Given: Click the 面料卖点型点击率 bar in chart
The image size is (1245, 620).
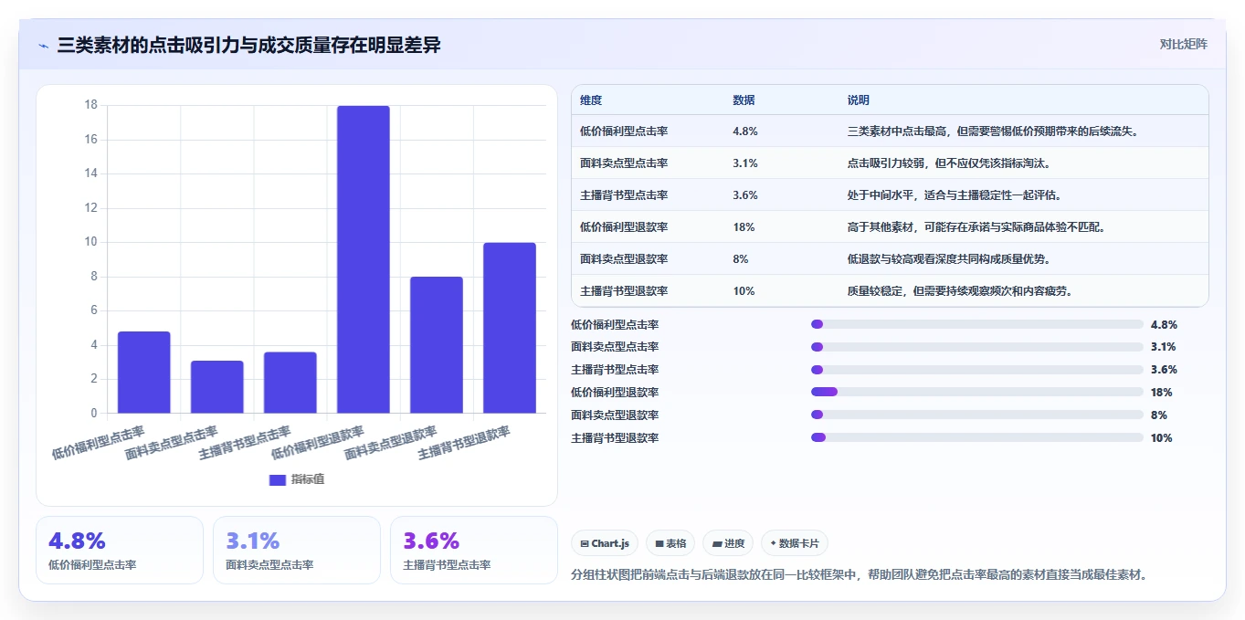Looking at the screenshot, I should (x=217, y=387).
